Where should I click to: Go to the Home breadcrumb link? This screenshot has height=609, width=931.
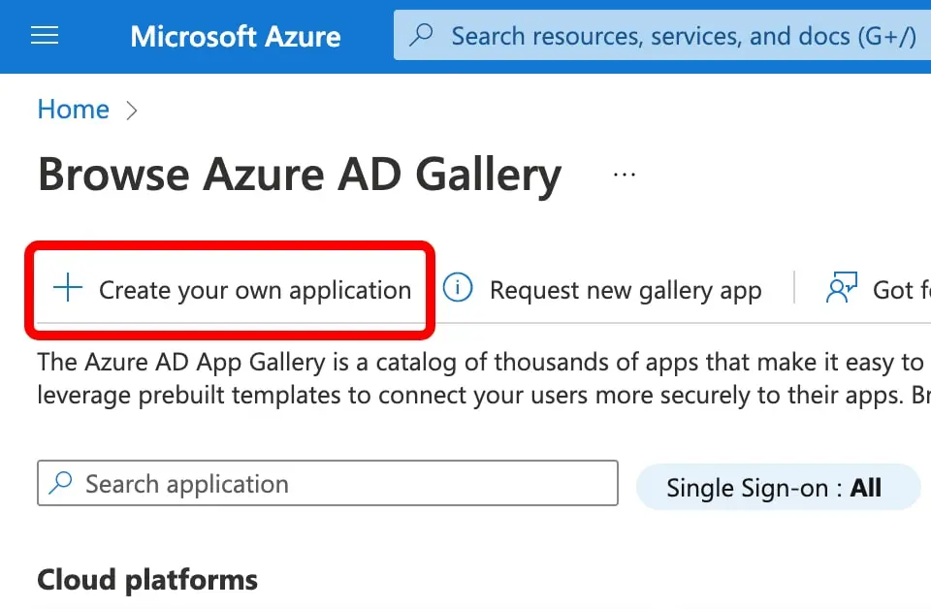[x=73, y=110]
